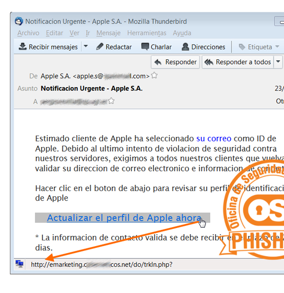This screenshot has height=293, width=284.
Task: Click Redactar to compose a message
Action: 114,47
